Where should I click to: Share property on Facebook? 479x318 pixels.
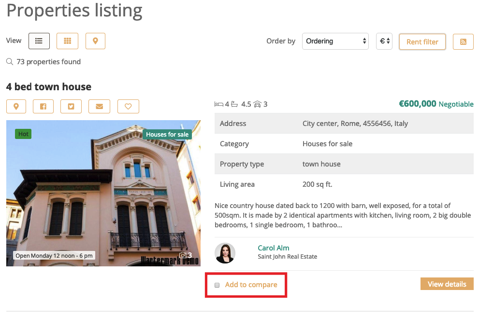[43, 106]
